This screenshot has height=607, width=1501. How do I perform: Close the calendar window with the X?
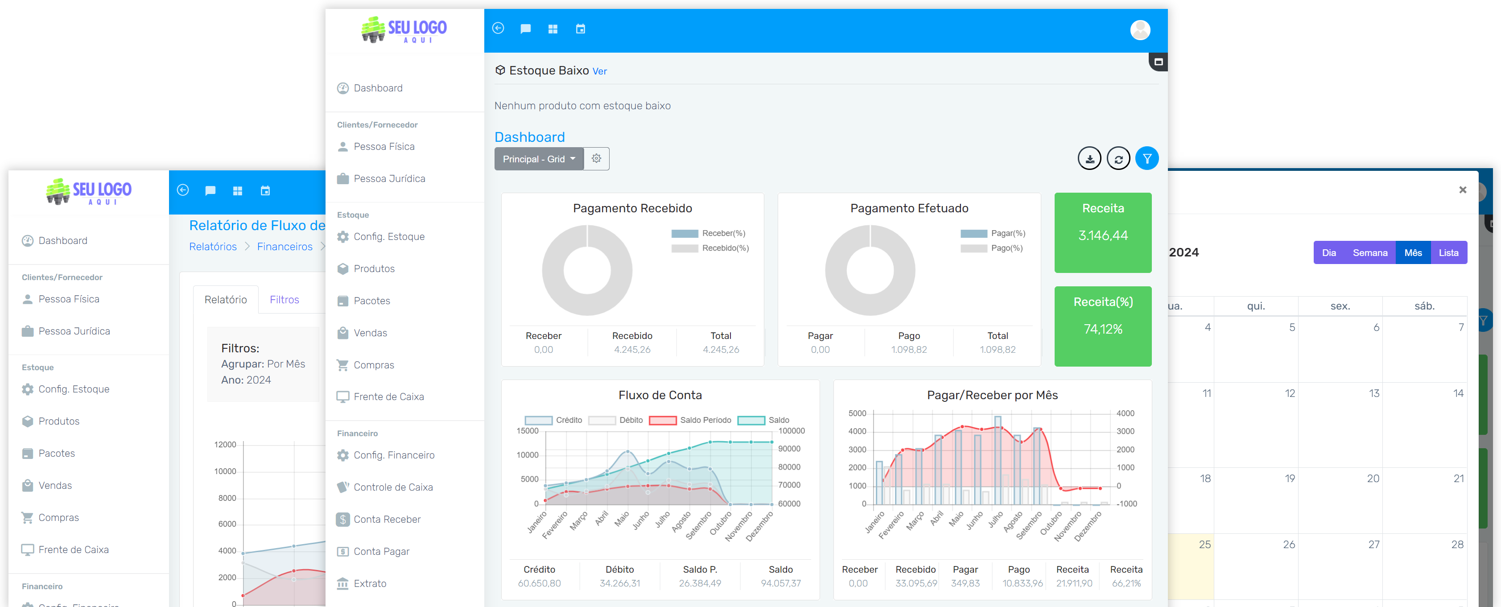[x=1462, y=190]
